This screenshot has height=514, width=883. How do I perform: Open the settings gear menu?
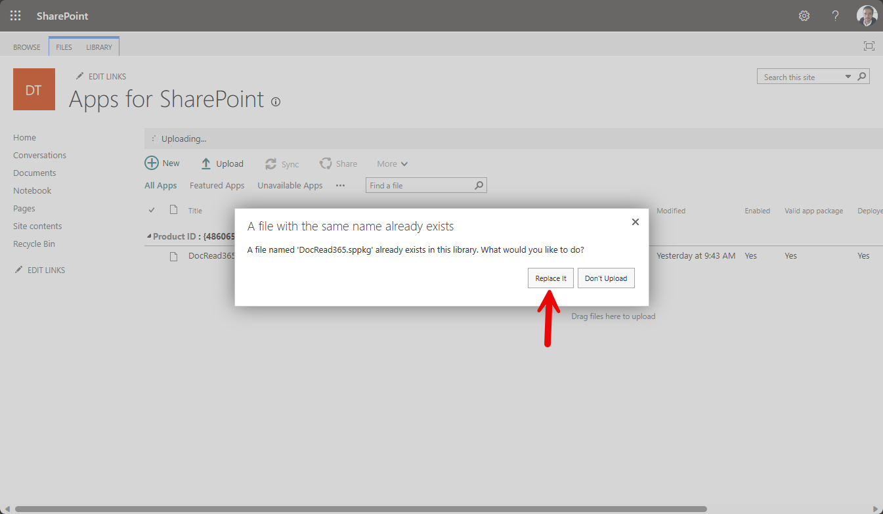point(804,16)
